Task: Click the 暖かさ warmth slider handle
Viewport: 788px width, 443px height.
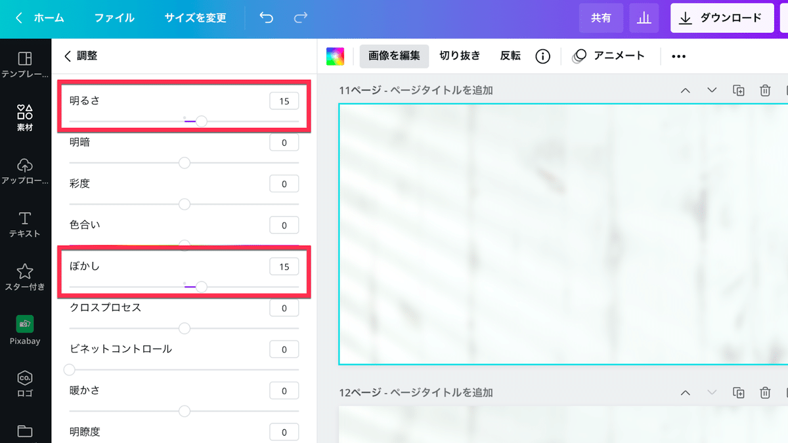Action: pos(185,411)
